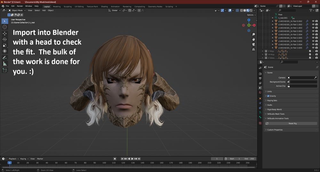
Task: Toggle eye for c1401h0181_hir Part 2.003
Action: click(x=313, y=31)
